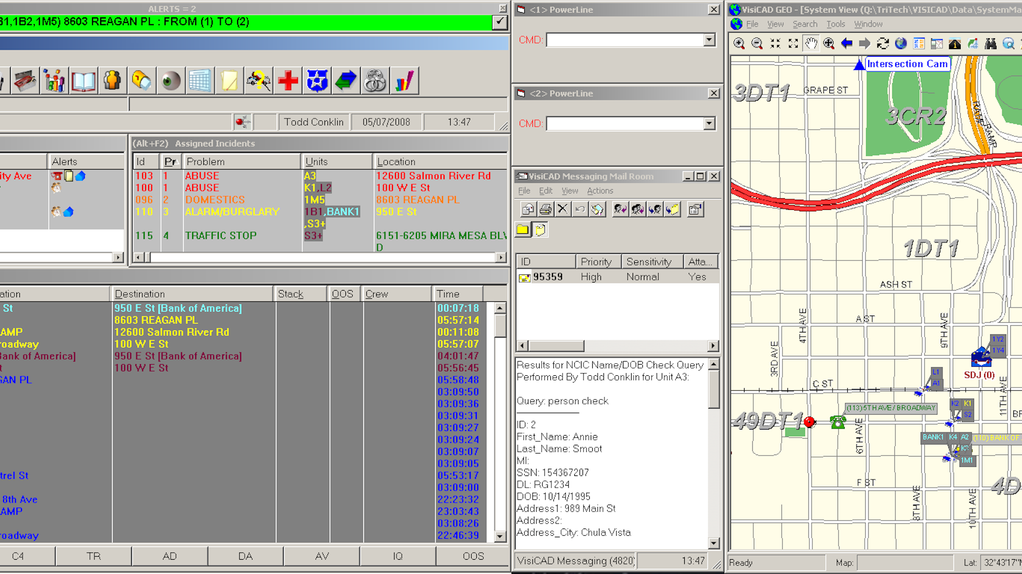Viewport: 1022px width, 574px height.
Task: Open the Tools menu in VisiCAD GEO
Action: (x=835, y=24)
